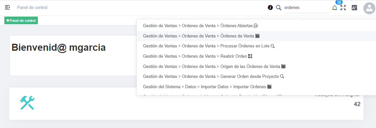Select the Órdenes de Venta search result
Screen dimensions: 376x128
coord(257,36)
